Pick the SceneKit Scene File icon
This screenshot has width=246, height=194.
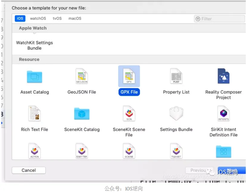click(x=129, y=113)
